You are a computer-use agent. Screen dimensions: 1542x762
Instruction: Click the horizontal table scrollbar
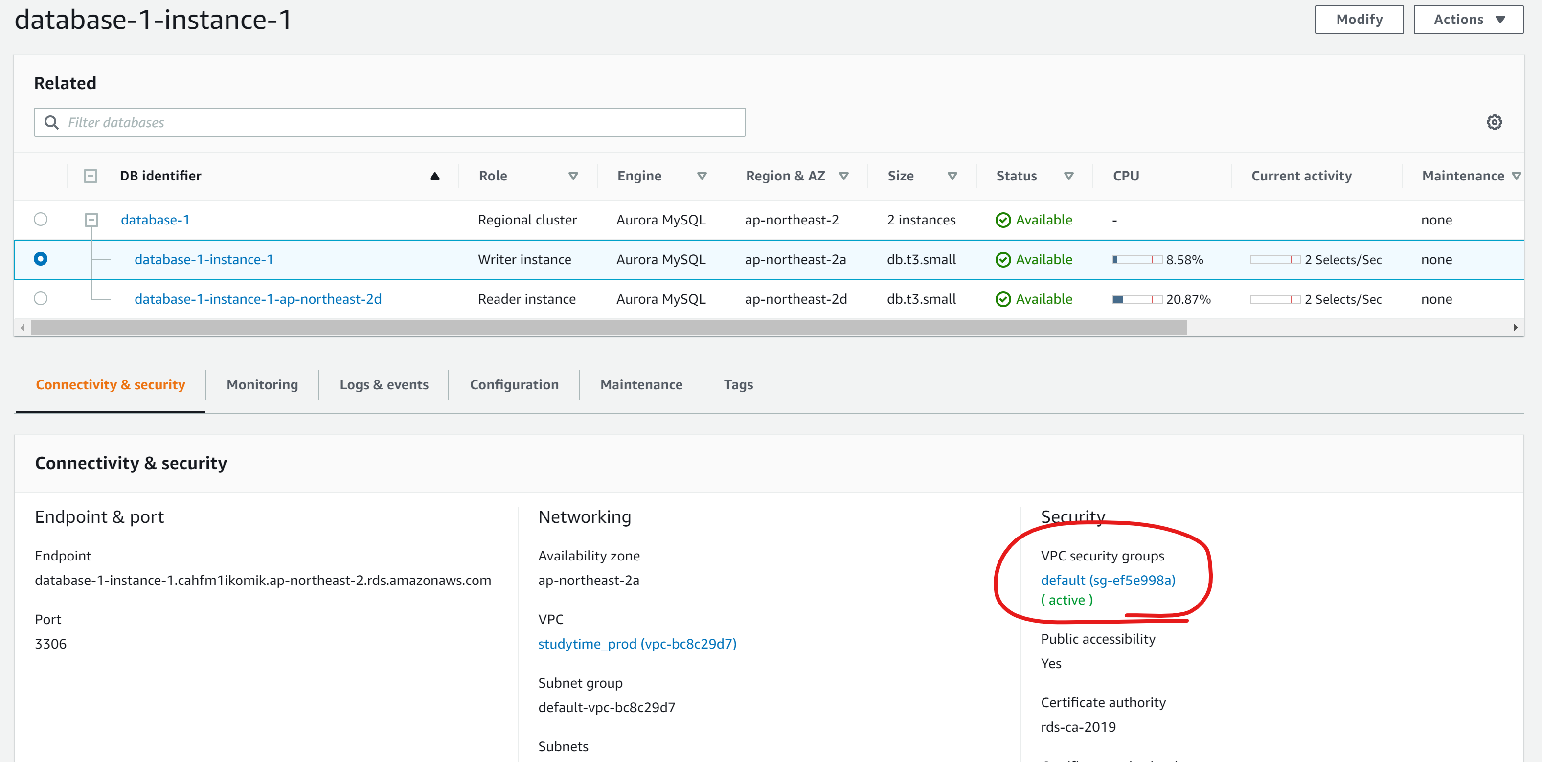click(x=608, y=327)
